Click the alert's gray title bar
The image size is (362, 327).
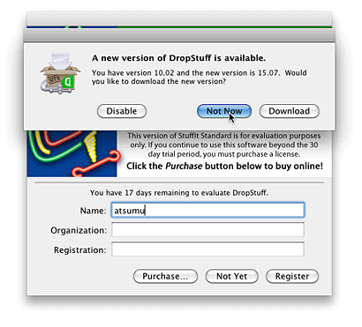click(x=179, y=36)
